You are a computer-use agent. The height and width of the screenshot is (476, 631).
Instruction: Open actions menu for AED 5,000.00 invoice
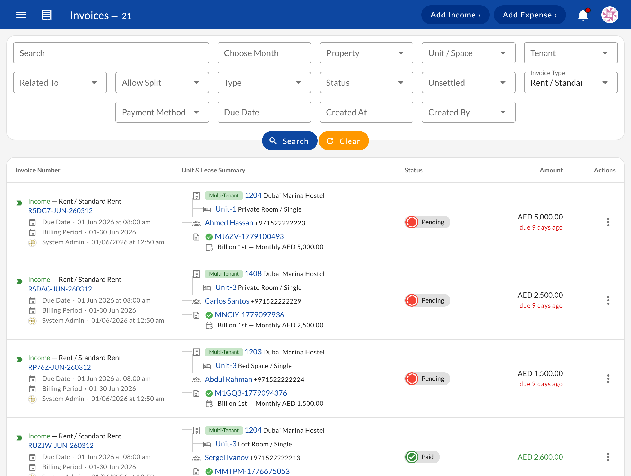pos(608,222)
